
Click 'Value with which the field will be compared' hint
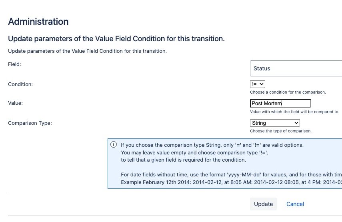[295, 112]
